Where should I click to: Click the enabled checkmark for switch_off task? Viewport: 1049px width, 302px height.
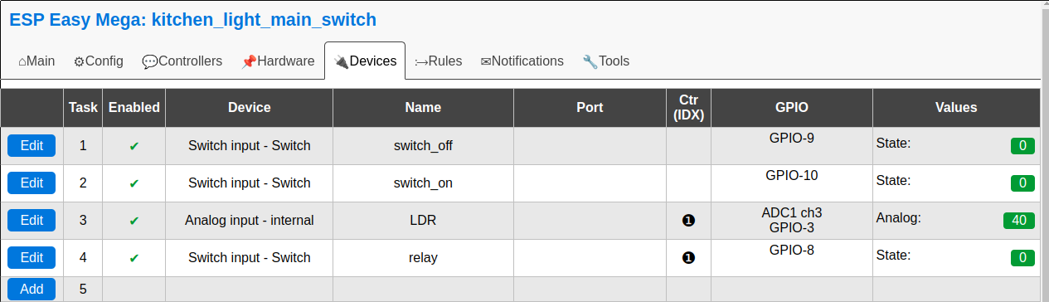(134, 146)
